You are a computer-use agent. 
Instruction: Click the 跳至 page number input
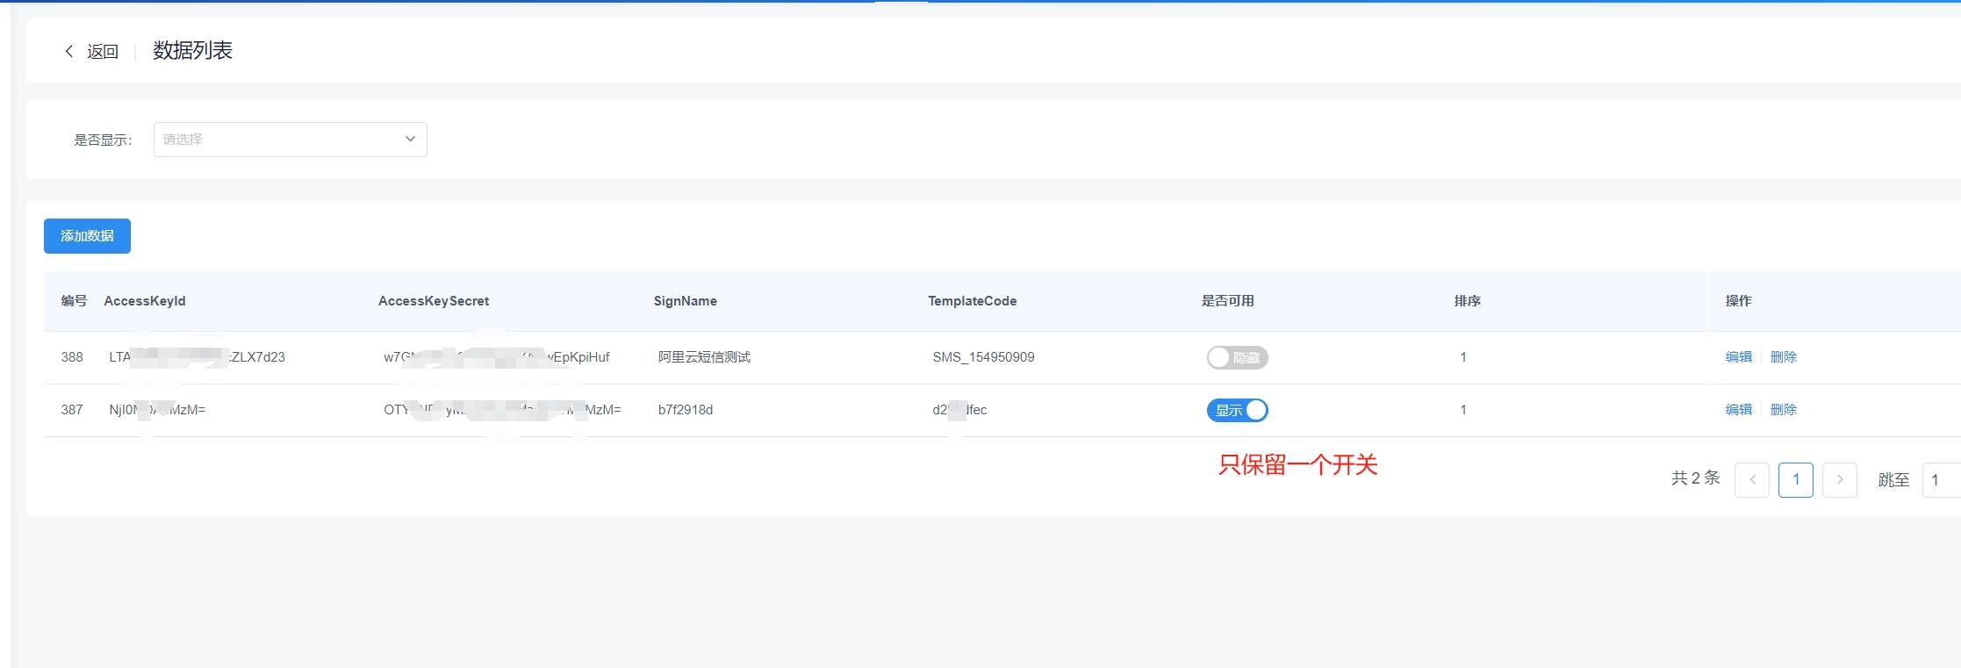(x=1941, y=480)
